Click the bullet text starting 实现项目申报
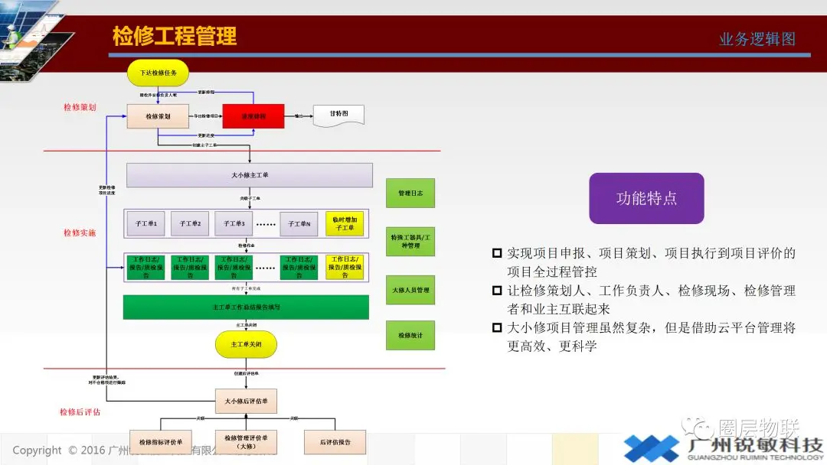 coord(651,262)
